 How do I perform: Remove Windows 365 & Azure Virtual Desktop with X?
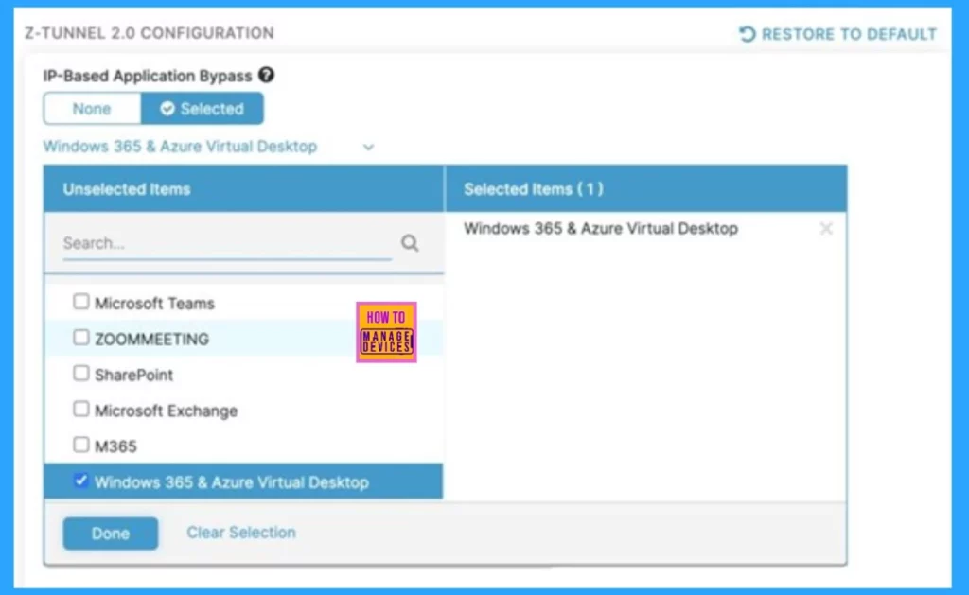pyautogui.click(x=825, y=229)
